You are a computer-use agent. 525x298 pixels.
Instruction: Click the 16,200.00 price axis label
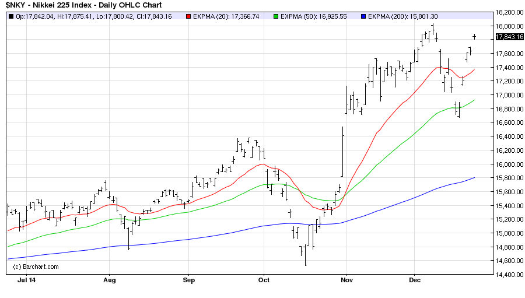pyautogui.click(x=509, y=150)
